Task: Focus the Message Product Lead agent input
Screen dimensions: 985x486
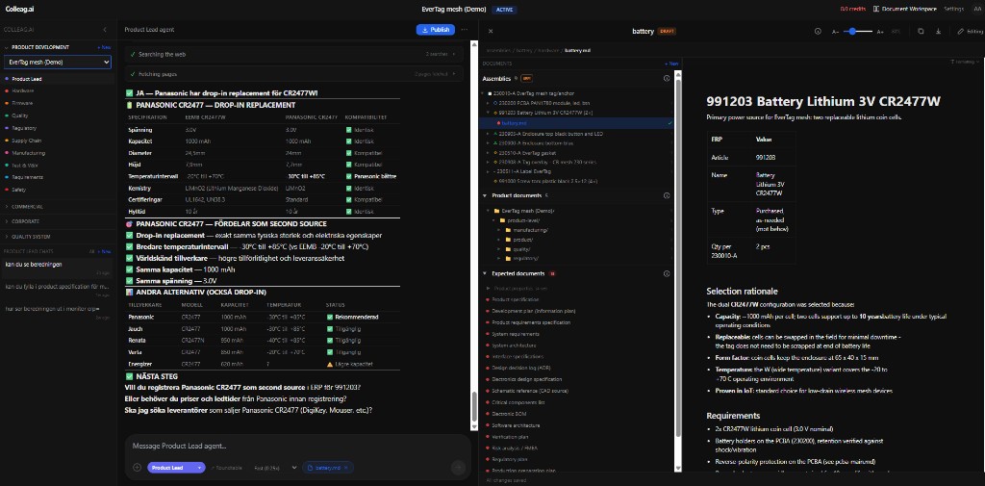Action: pos(298,446)
